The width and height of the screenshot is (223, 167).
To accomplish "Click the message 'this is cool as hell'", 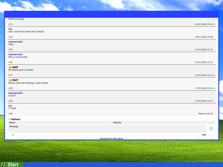I will (18, 57).
